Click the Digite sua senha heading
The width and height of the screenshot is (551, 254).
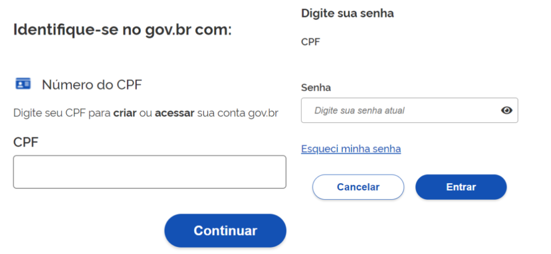tap(348, 13)
